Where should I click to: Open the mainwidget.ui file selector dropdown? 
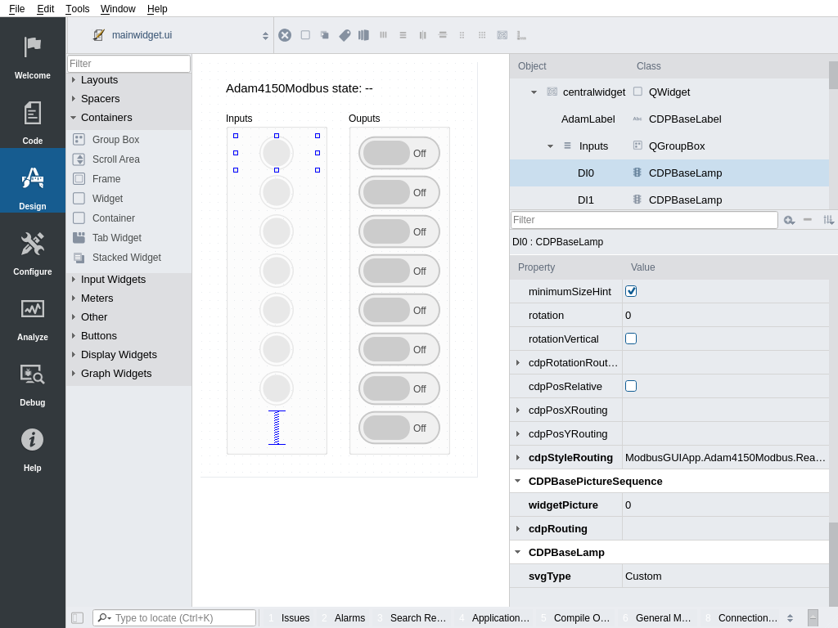click(181, 35)
